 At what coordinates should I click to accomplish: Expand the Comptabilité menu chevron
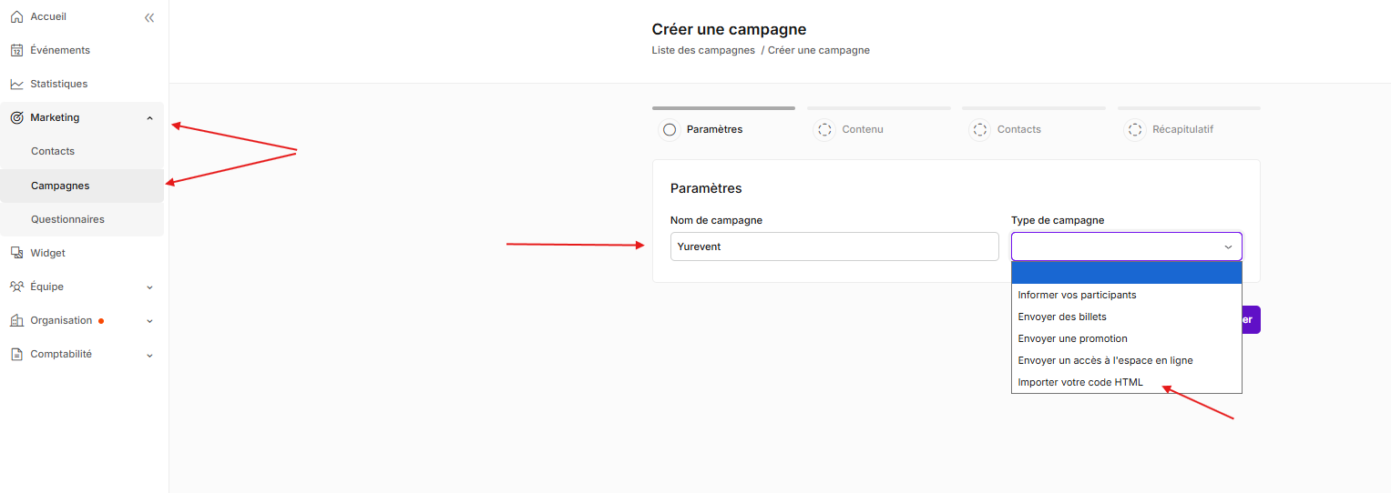pos(149,355)
